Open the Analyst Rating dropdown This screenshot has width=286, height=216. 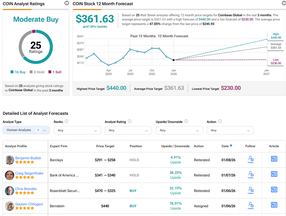click(128, 130)
